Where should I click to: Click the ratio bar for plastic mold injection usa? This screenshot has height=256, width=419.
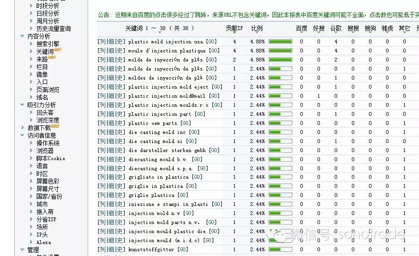click(x=280, y=41)
